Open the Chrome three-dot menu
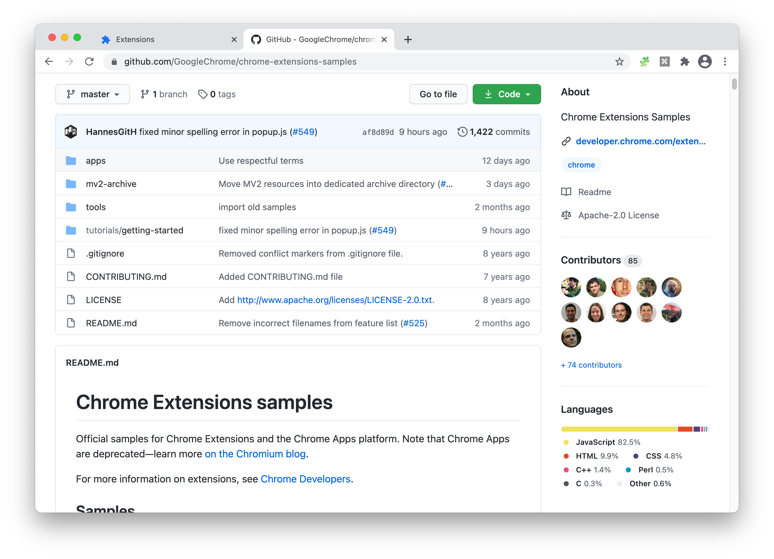This screenshot has height=559, width=774. coord(725,61)
